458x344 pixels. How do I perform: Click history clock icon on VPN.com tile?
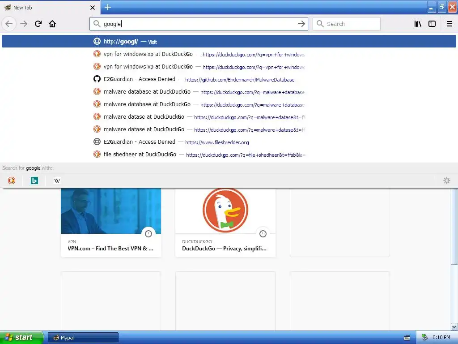pos(148,233)
